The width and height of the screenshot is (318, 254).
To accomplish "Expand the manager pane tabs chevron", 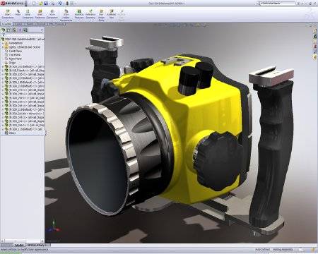I will click(42, 30).
